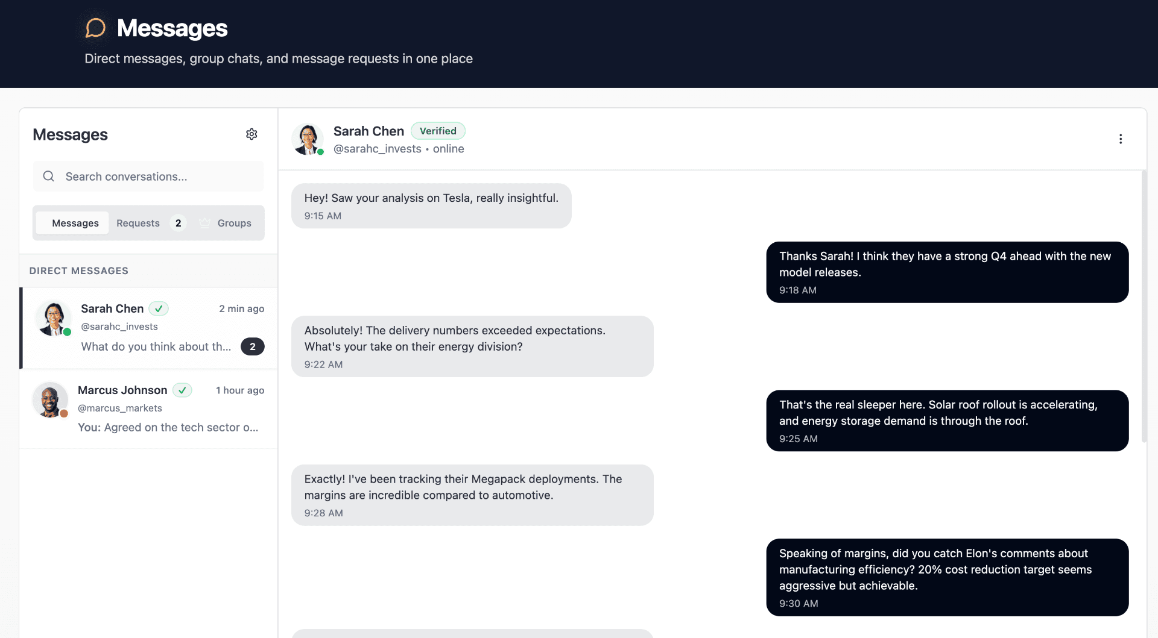Click Marcus Johnson's avatar in list
This screenshot has height=638, width=1158.
click(50, 399)
